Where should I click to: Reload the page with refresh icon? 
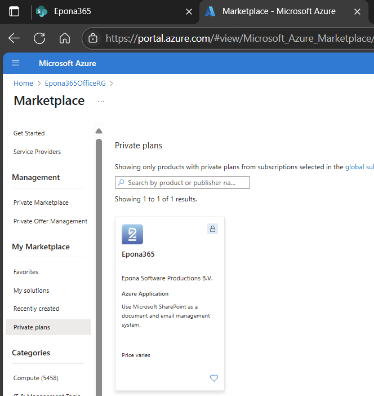coord(39,38)
